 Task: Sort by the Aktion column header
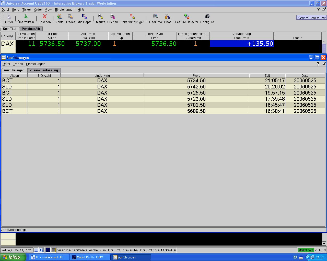click(15, 75)
